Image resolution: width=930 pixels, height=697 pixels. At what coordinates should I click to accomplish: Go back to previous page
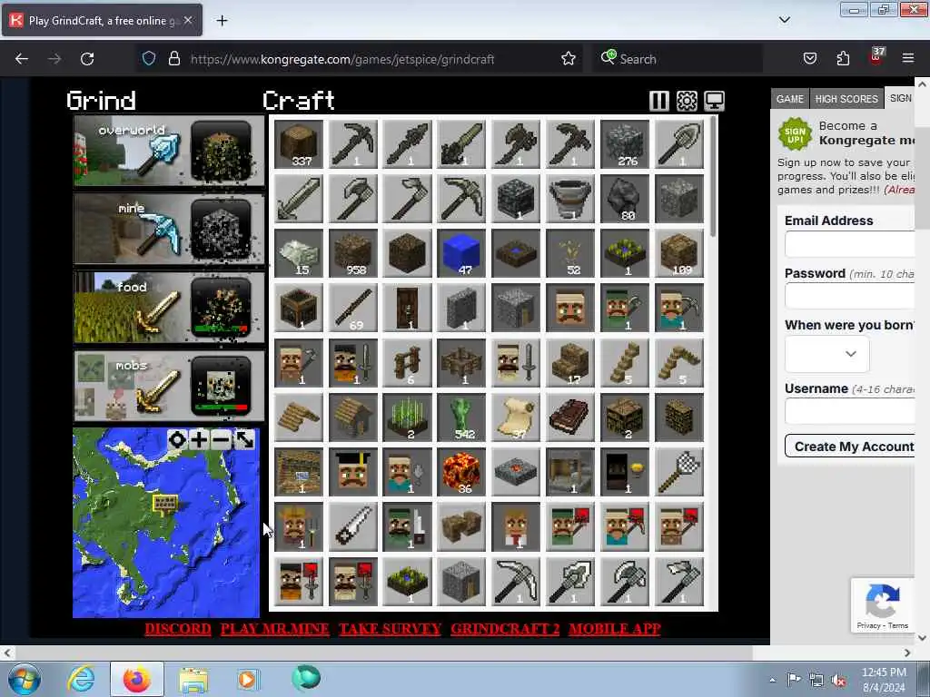[x=22, y=59]
